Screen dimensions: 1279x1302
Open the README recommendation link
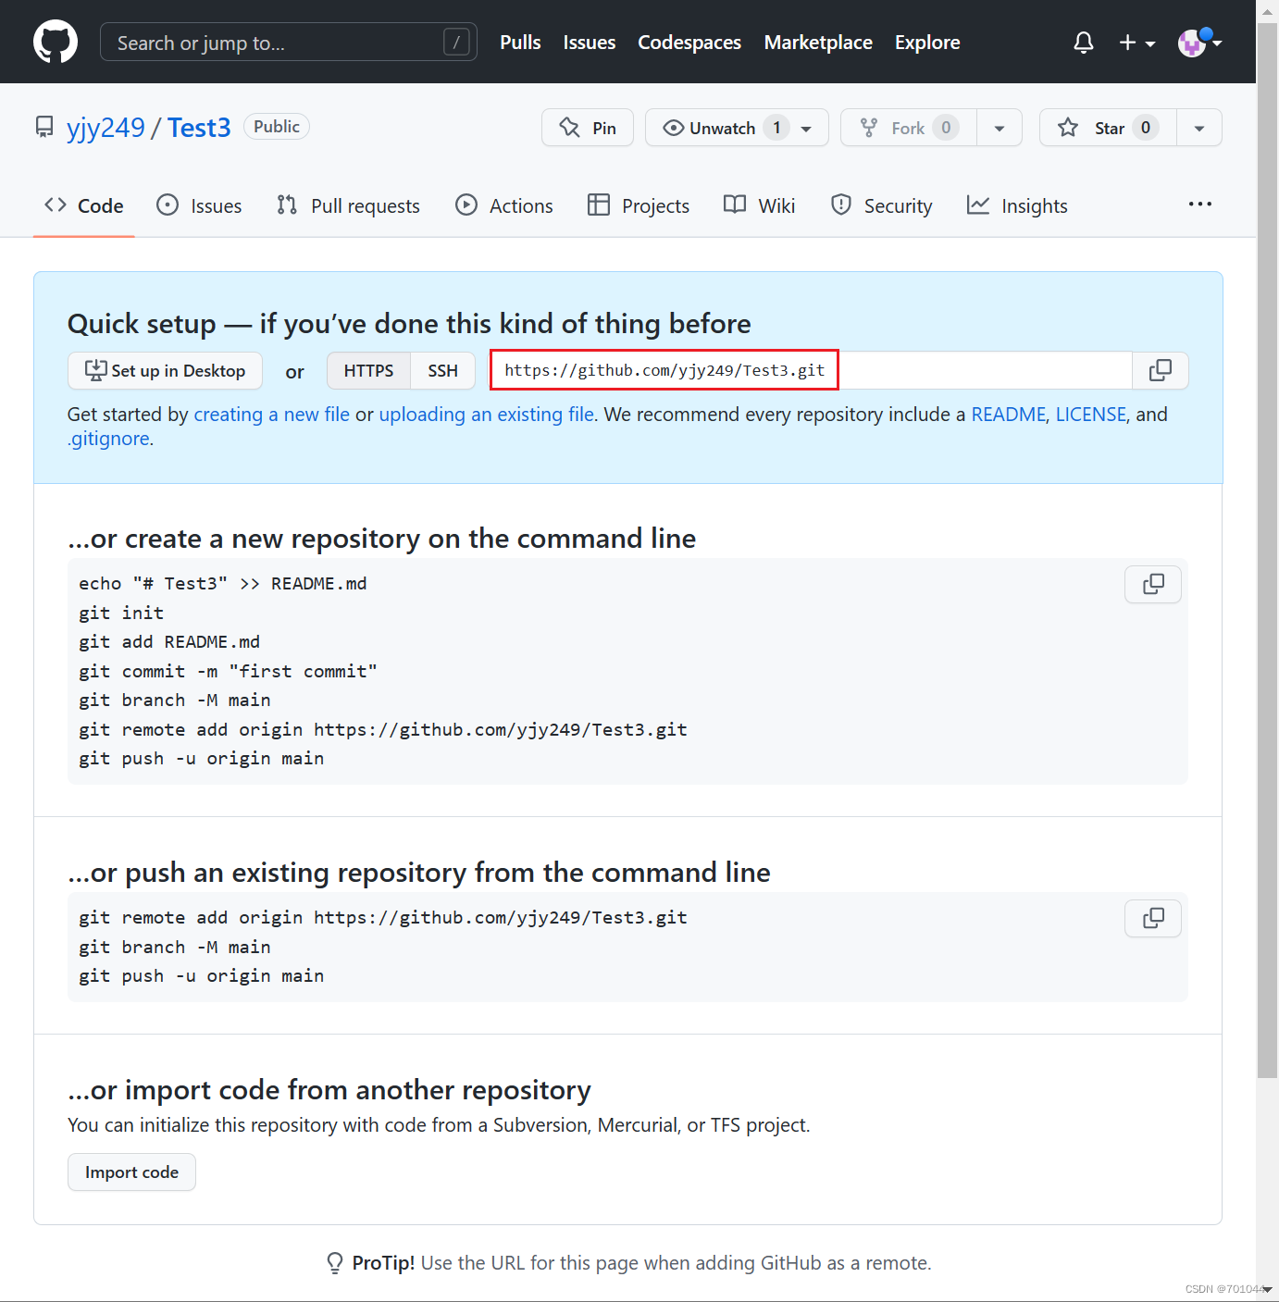[1008, 415]
